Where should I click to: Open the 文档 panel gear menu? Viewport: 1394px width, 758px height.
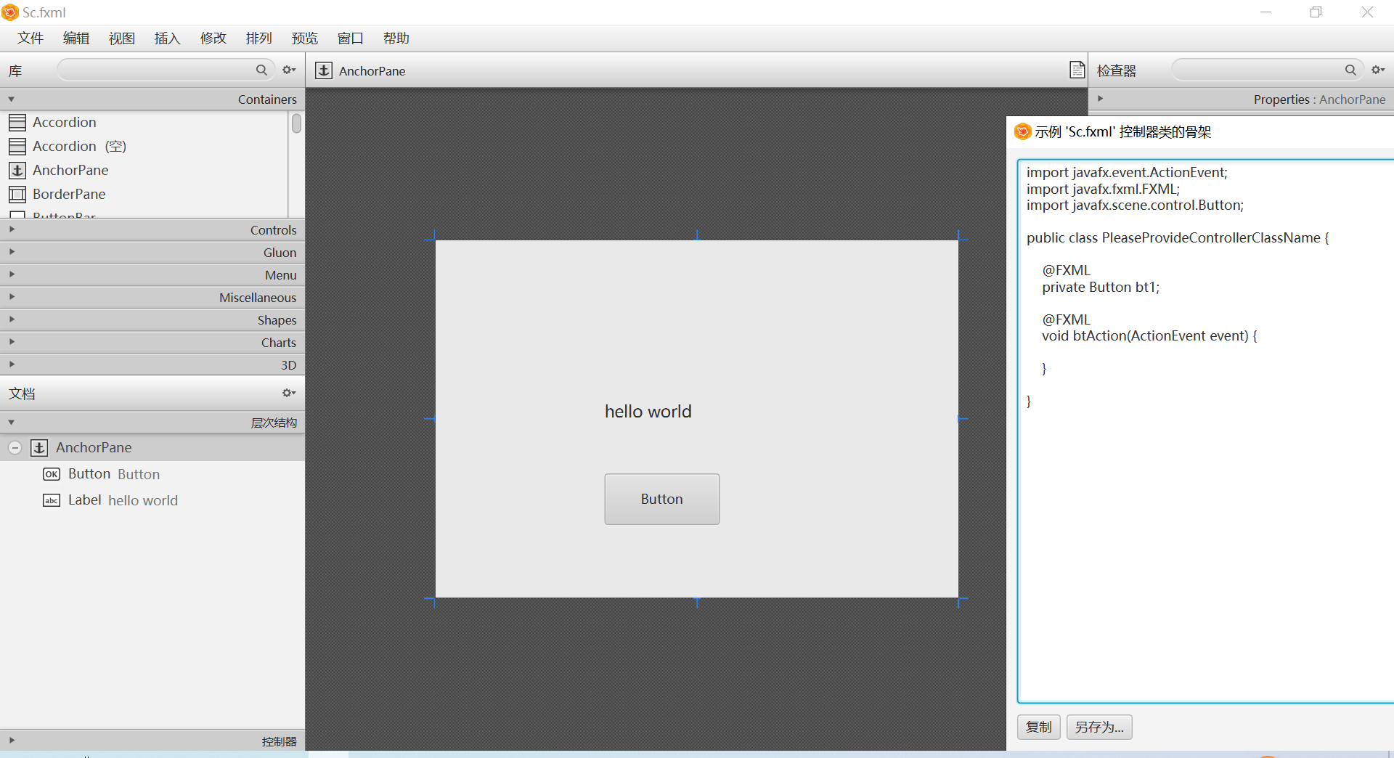[x=288, y=393]
